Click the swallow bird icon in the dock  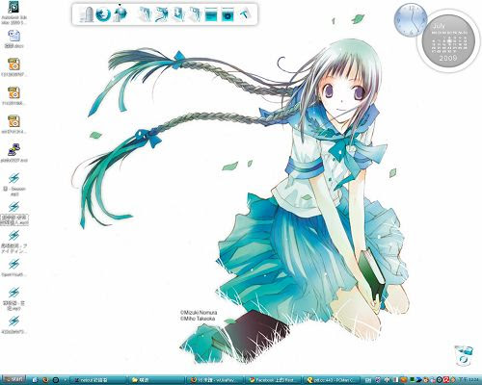click(x=162, y=14)
